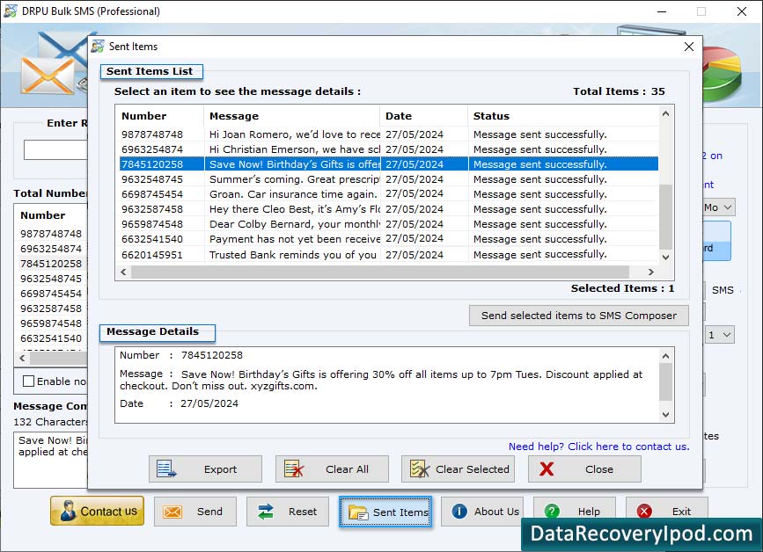Click message details scroll down arrow
This screenshot has width=763, height=552.
[x=665, y=415]
